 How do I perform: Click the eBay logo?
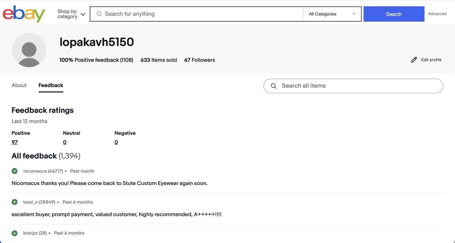coord(24,14)
